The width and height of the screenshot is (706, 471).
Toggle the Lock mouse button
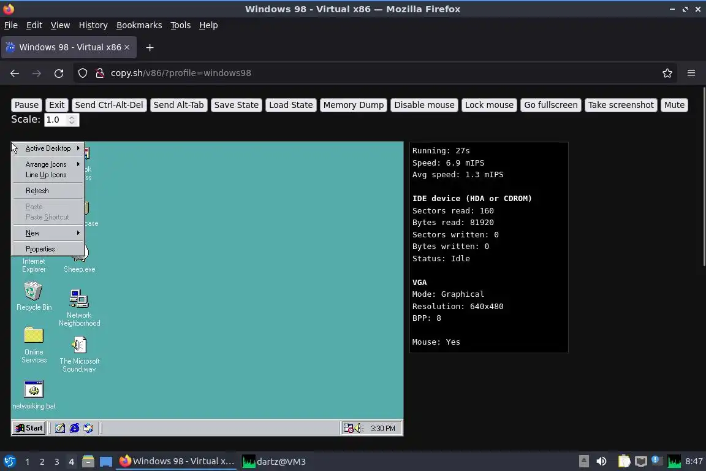click(x=489, y=105)
